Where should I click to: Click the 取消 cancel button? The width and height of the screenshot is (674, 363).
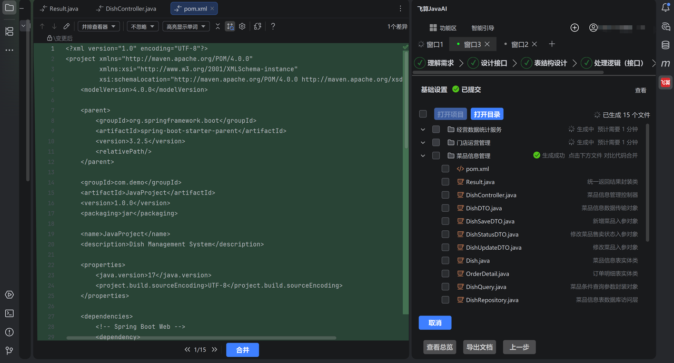click(x=435, y=322)
